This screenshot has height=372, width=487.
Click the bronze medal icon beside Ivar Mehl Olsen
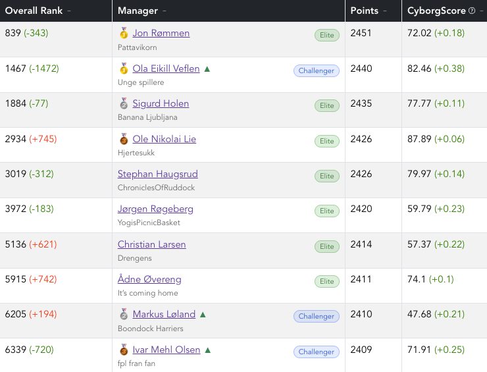(x=124, y=350)
